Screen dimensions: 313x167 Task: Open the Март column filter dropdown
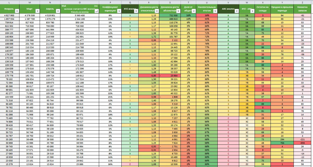pos(37,11)
